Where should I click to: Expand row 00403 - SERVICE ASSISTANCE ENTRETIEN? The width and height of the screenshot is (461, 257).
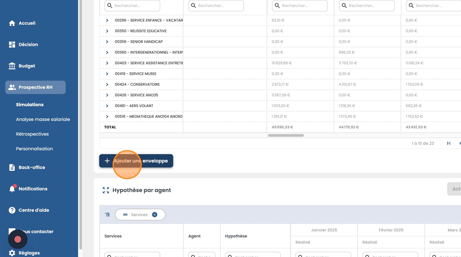107,63
